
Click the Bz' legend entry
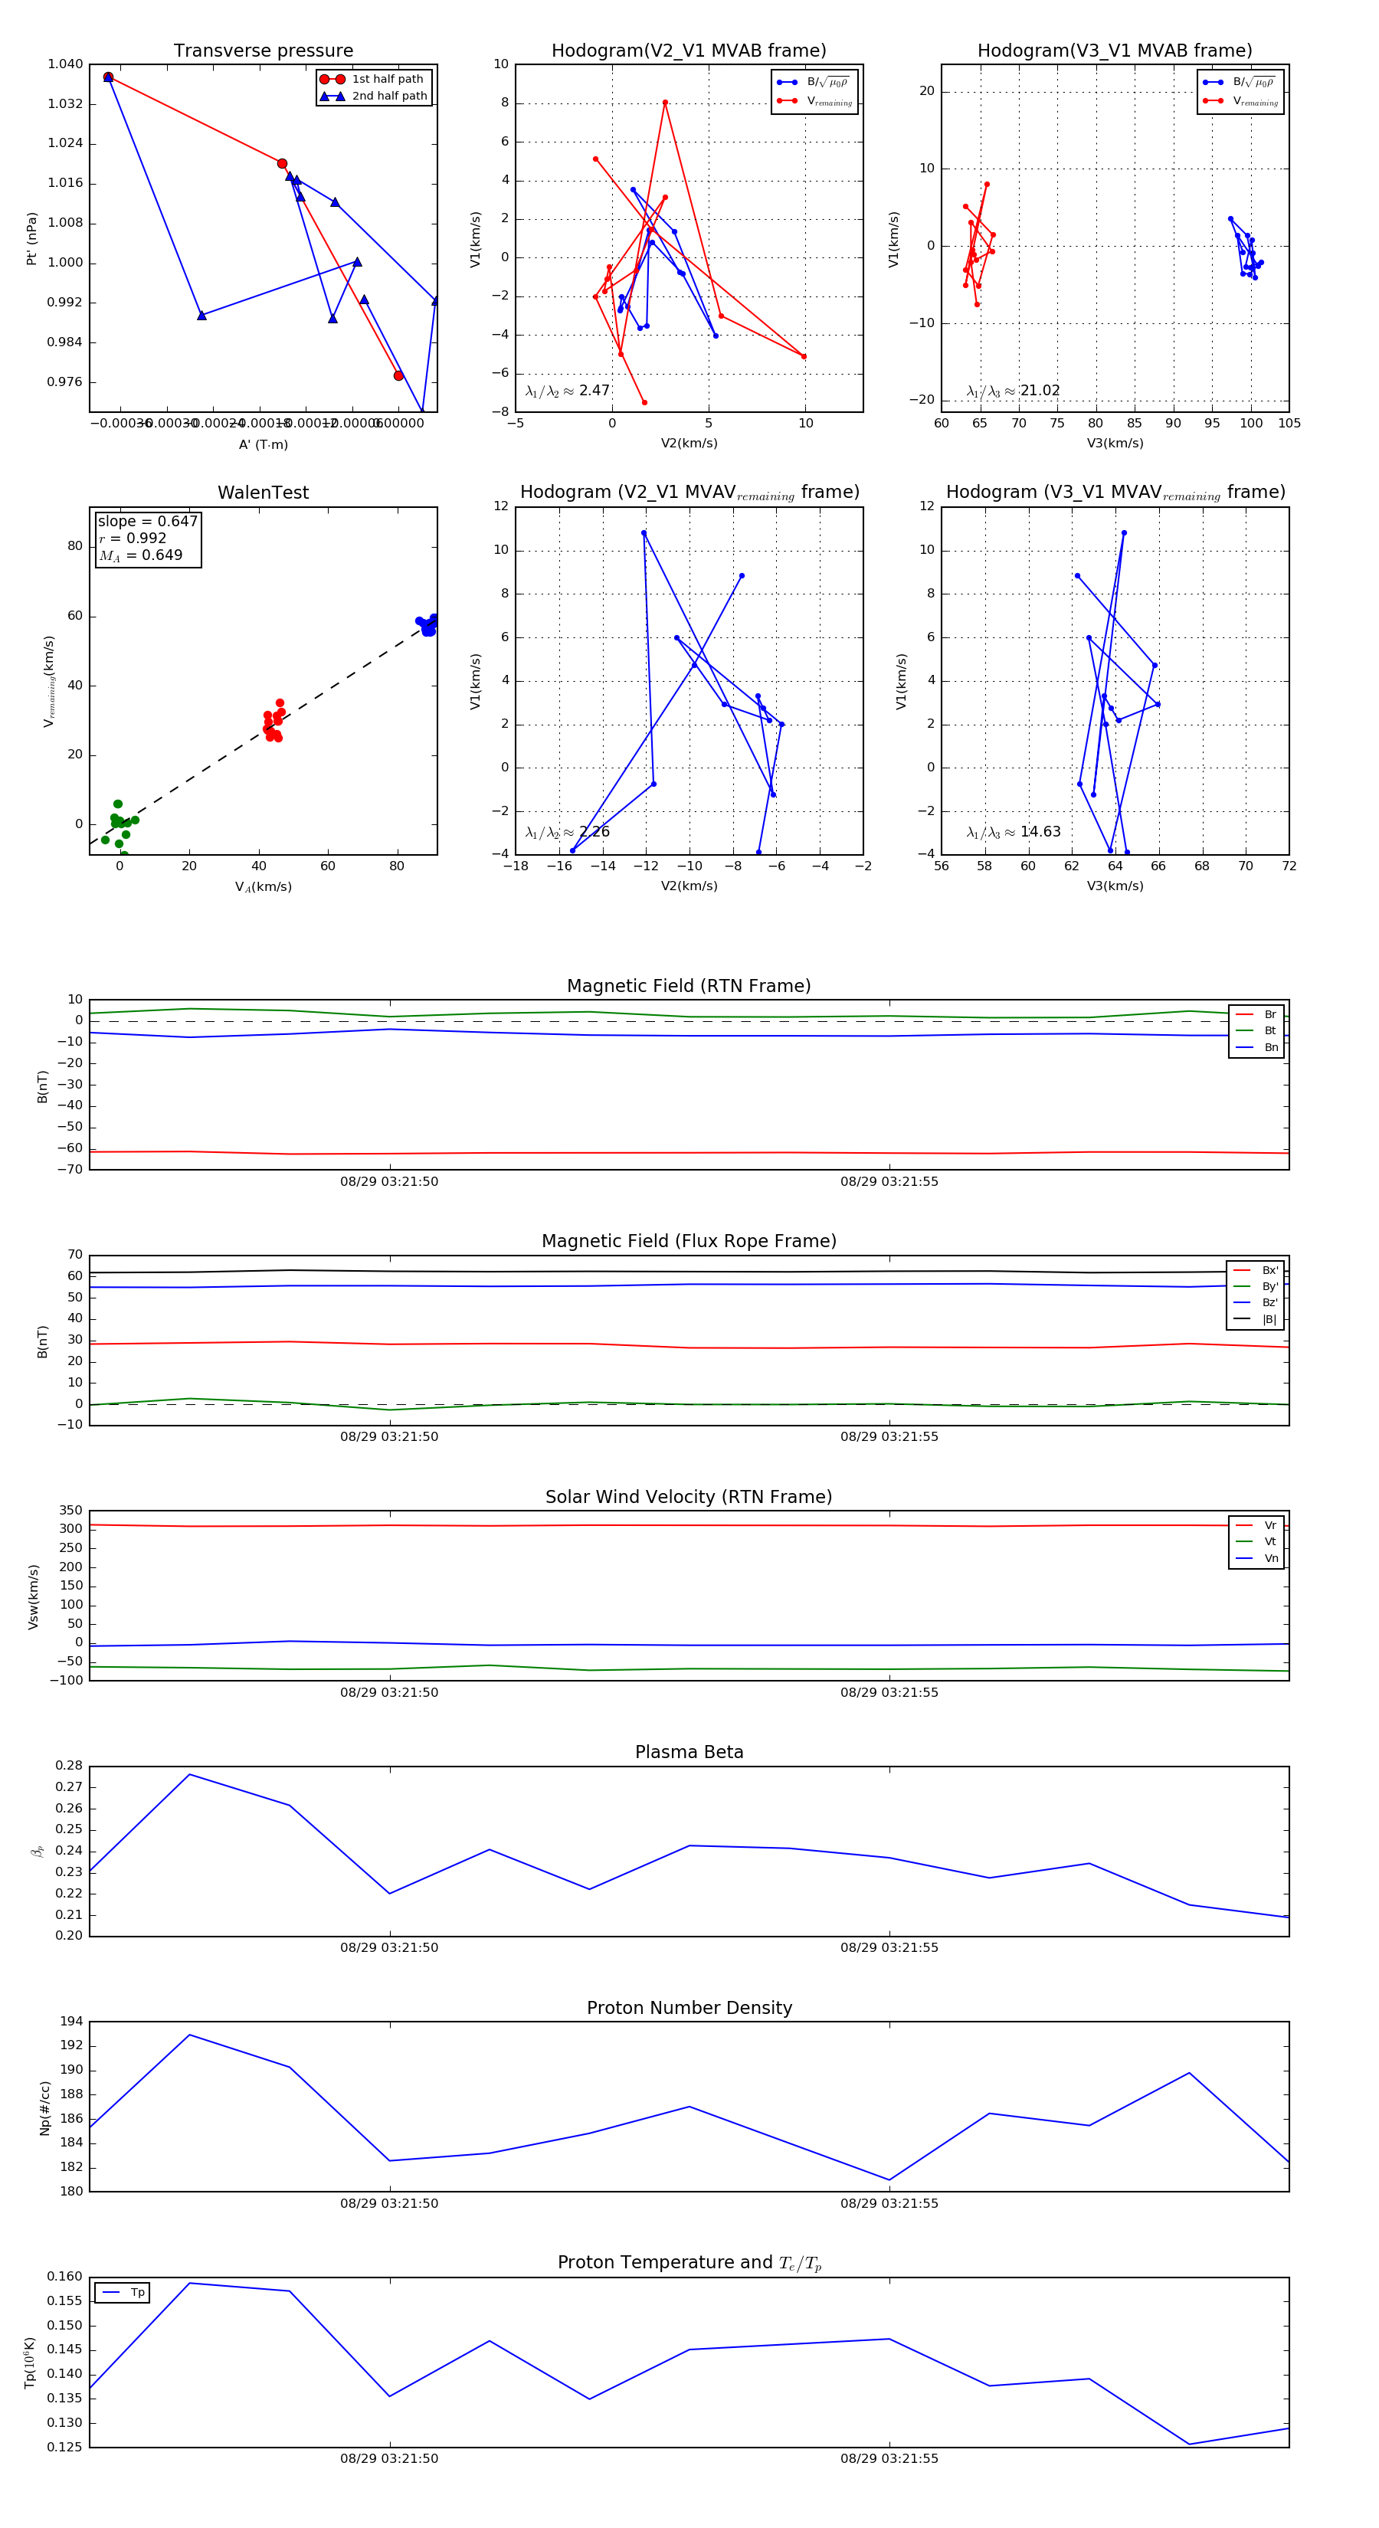tap(1256, 1302)
